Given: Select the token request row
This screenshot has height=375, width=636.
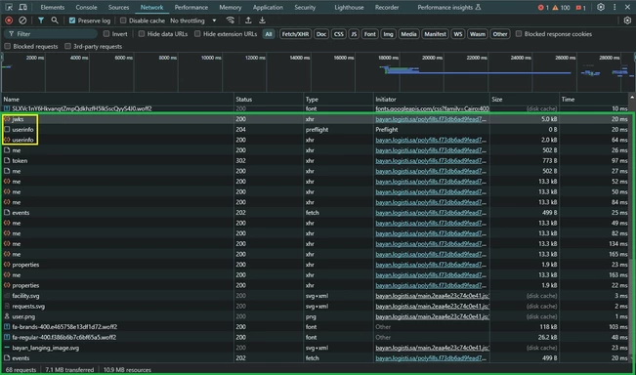Looking at the screenshot, I should (x=316, y=160).
